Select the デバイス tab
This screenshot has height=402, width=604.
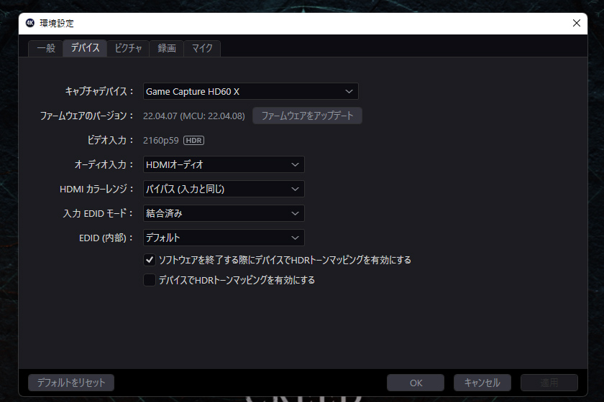click(x=85, y=48)
